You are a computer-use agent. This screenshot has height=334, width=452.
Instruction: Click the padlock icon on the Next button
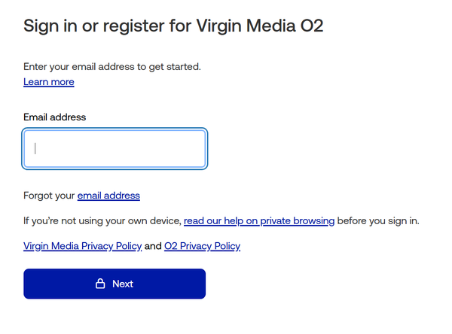tap(100, 284)
